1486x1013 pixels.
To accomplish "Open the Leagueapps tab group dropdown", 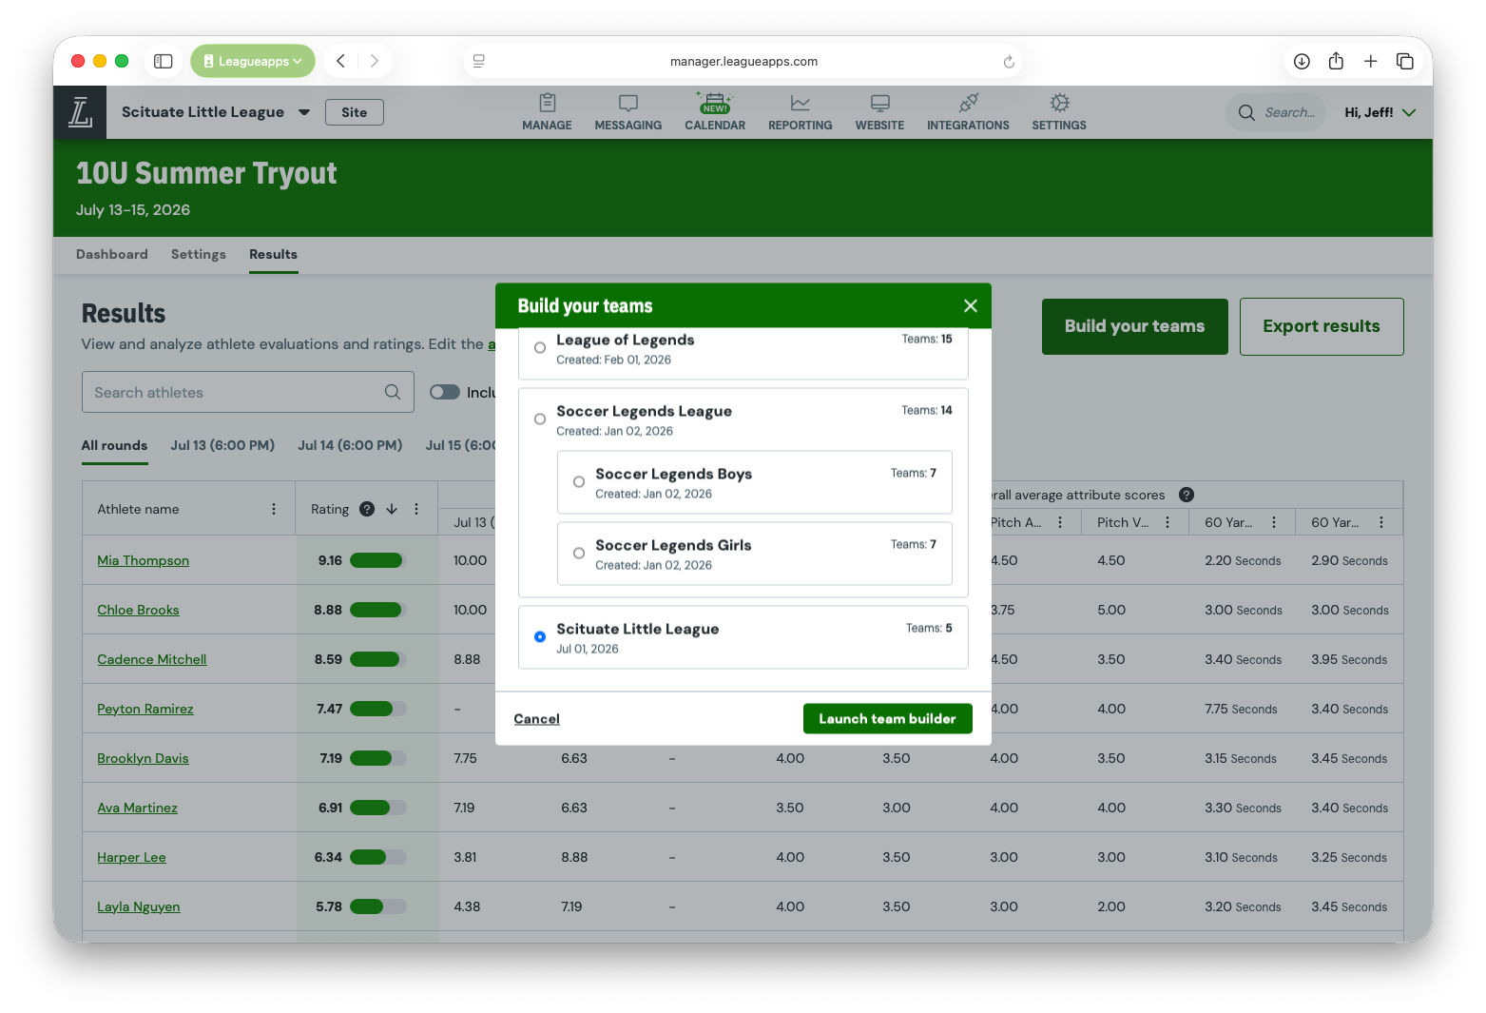I will (x=253, y=61).
